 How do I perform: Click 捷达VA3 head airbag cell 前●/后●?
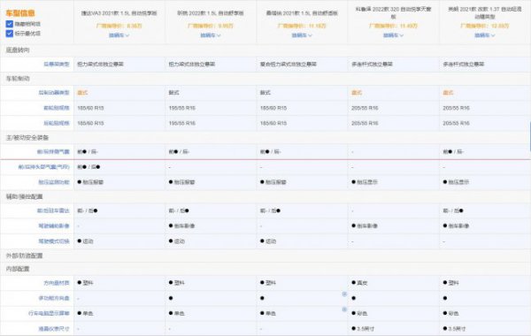coord(88,167)
